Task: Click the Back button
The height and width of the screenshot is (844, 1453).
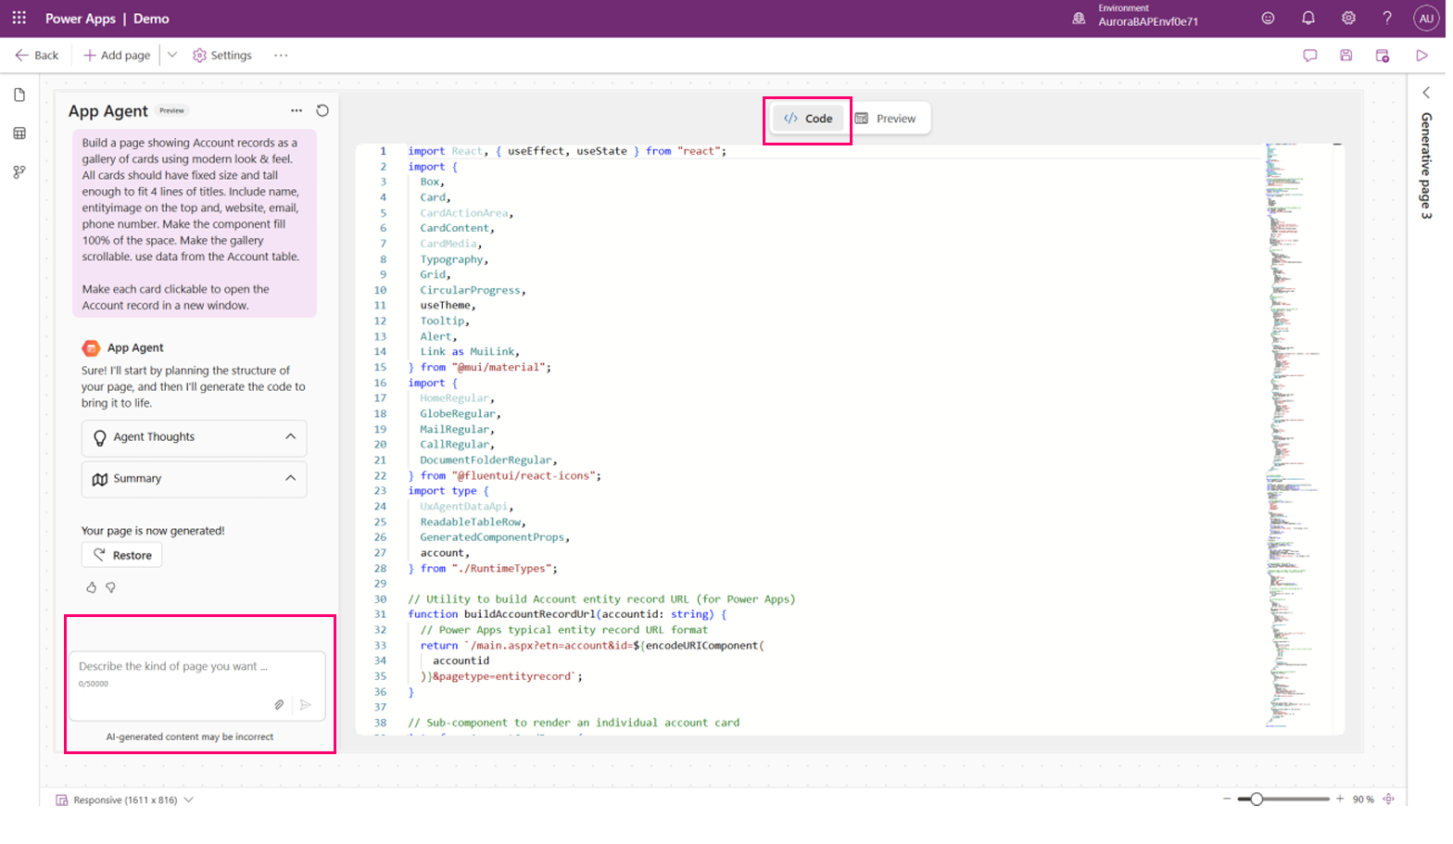Action: coord(37,56)
